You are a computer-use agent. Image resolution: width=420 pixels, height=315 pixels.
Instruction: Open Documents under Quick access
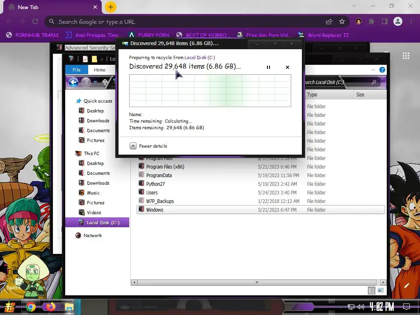coord(94,130)
